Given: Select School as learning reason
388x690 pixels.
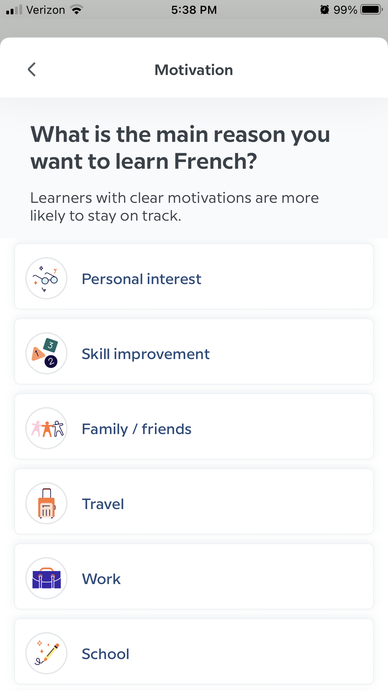Looking at the screenshot, I should pyautogui.click(x=194, y=652).
